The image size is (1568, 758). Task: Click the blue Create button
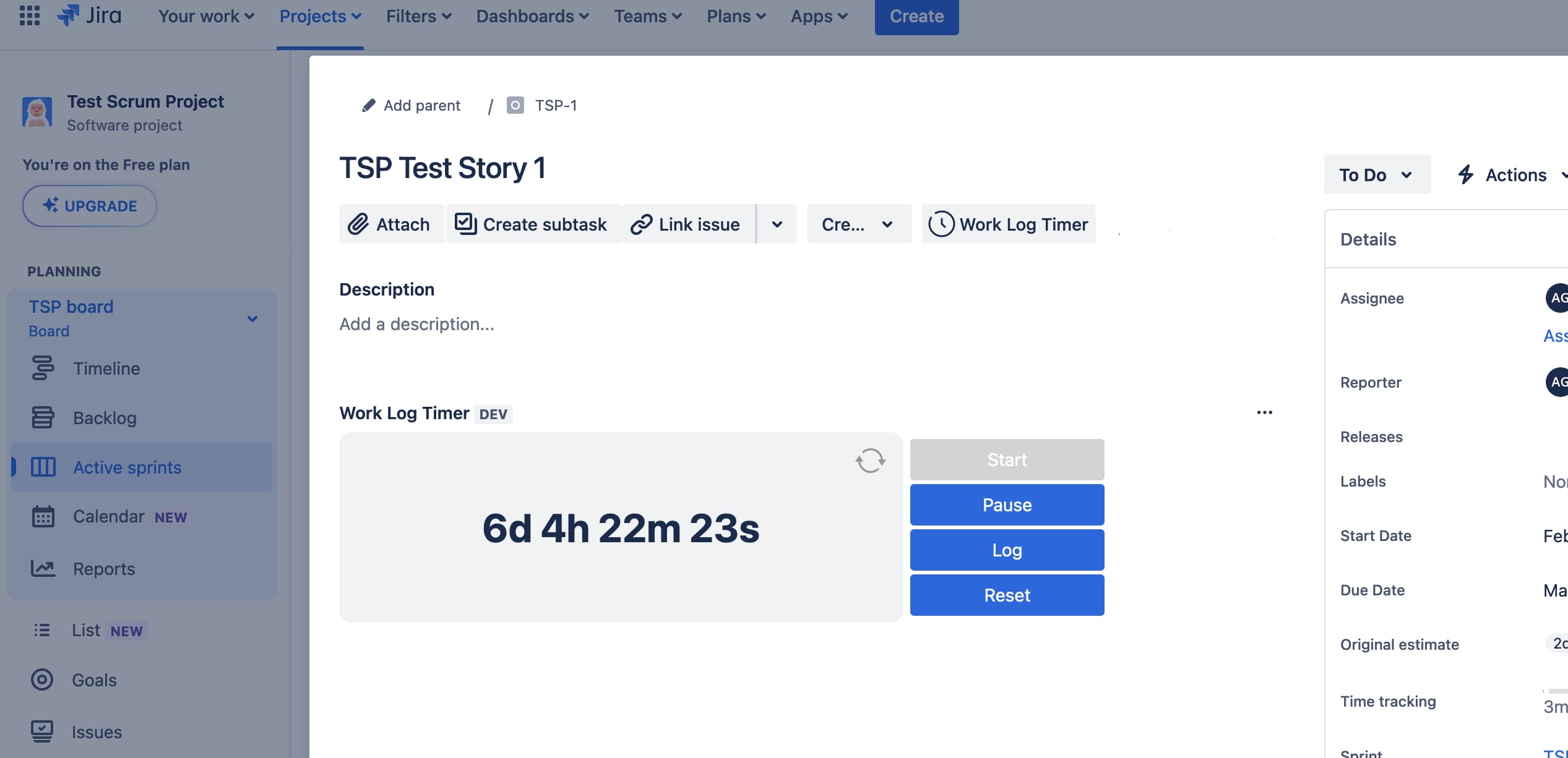tap(916, 17)
